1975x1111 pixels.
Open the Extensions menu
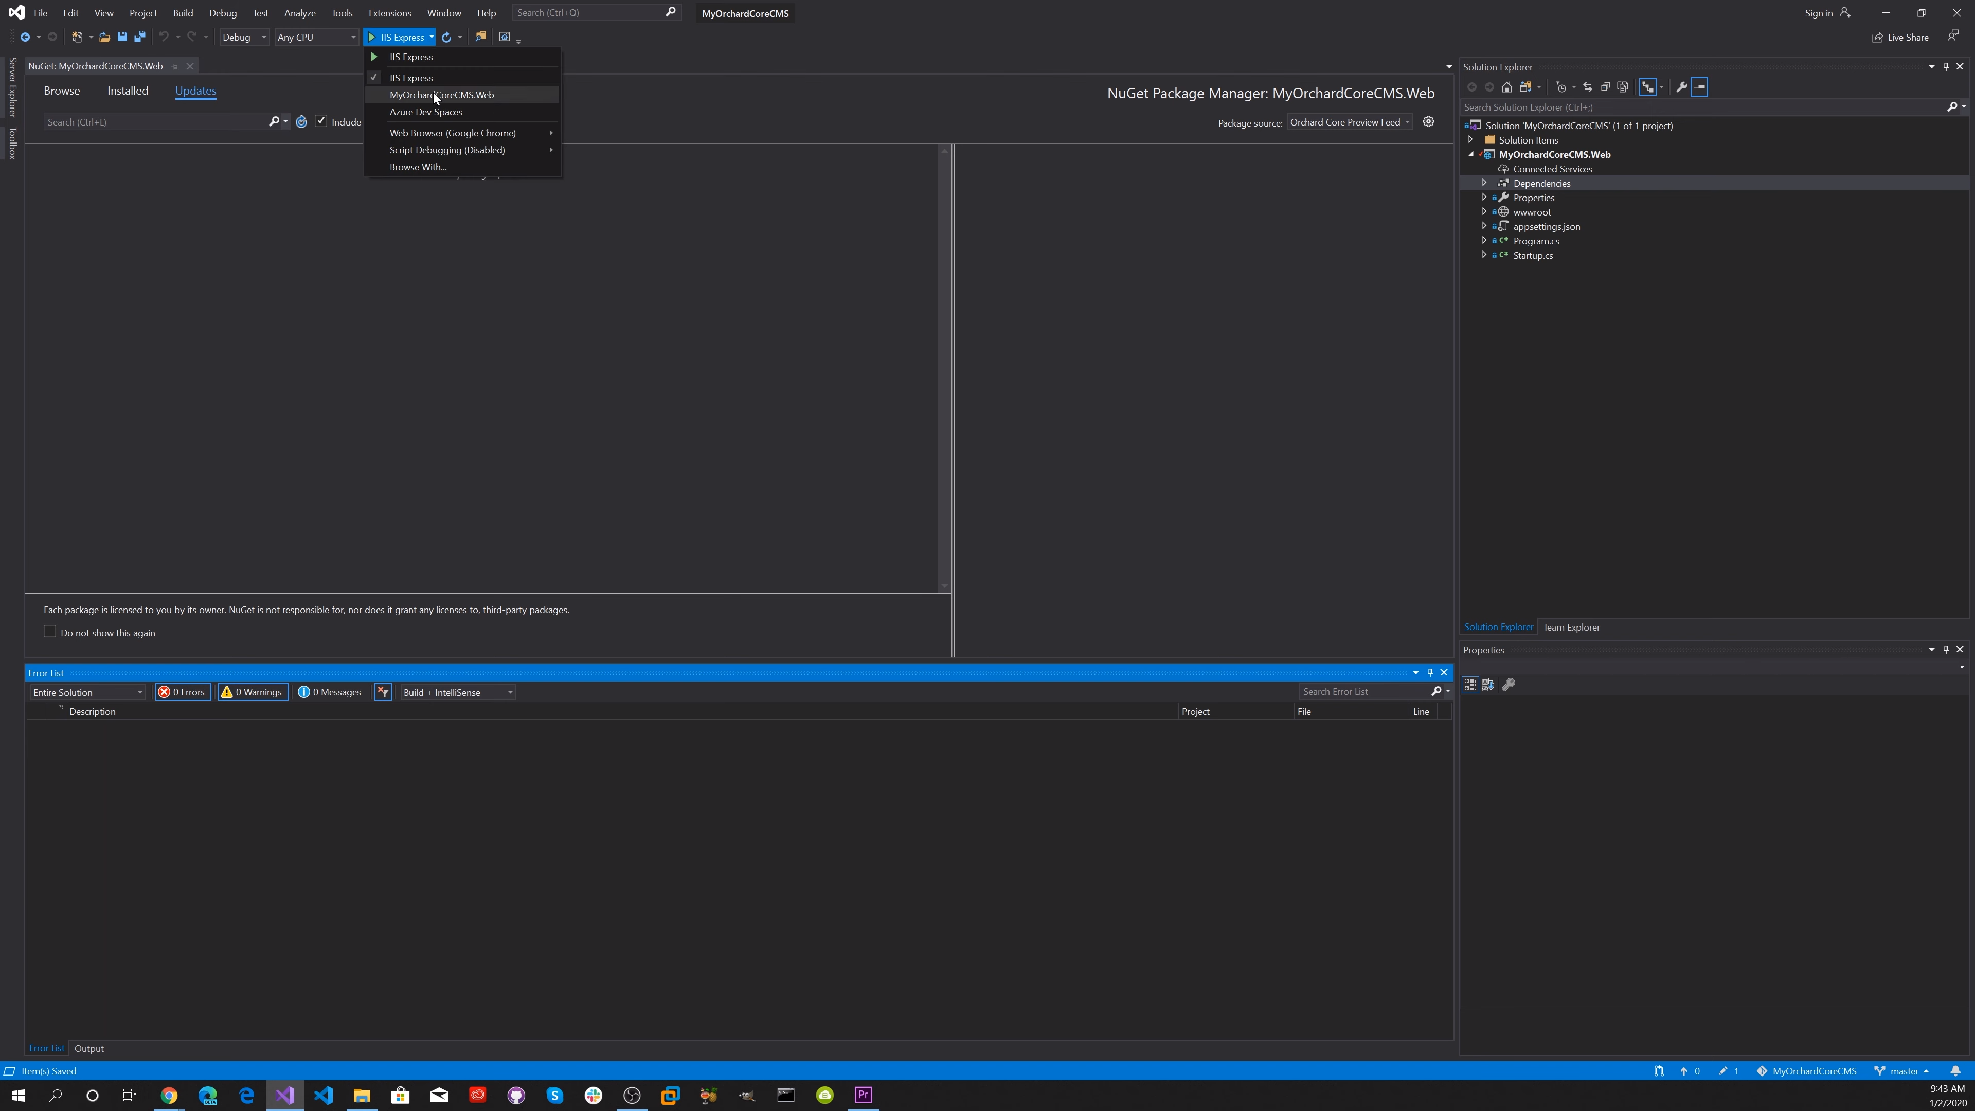pos(389,13)
